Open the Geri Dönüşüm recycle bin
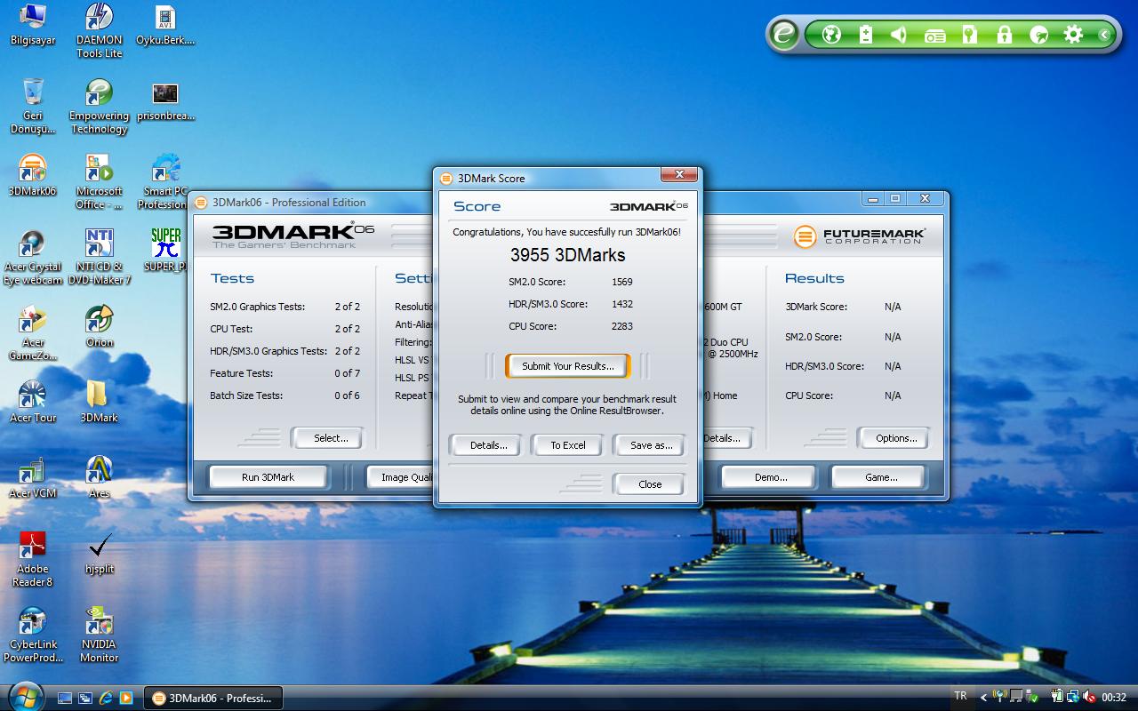This screenshot has width=1138, height=711. click(x=33, y=107)
